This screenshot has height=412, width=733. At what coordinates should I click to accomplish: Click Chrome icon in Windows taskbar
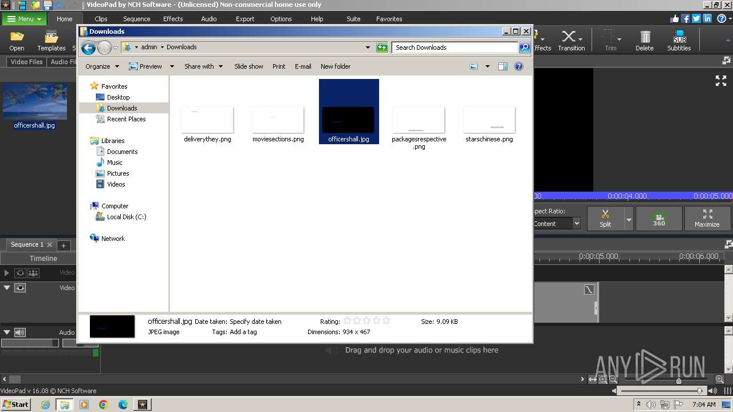pos(104,405)
